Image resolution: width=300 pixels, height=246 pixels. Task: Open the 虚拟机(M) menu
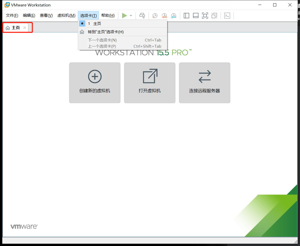click(66, 15)
